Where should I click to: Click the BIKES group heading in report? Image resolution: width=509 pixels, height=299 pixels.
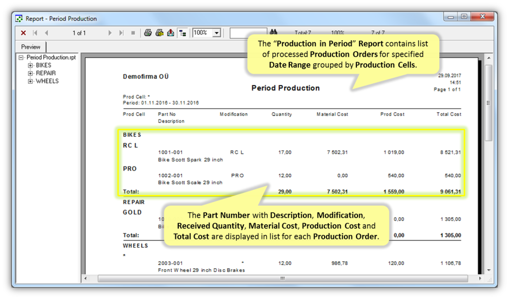132,135
